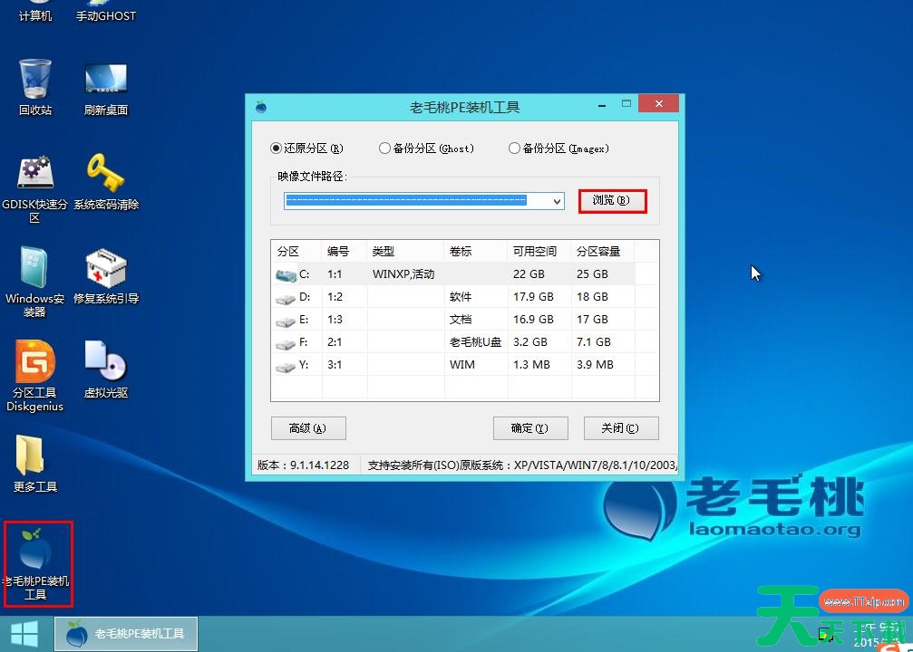
Task: Click the Windows Start button
Action: click(24, 633)
